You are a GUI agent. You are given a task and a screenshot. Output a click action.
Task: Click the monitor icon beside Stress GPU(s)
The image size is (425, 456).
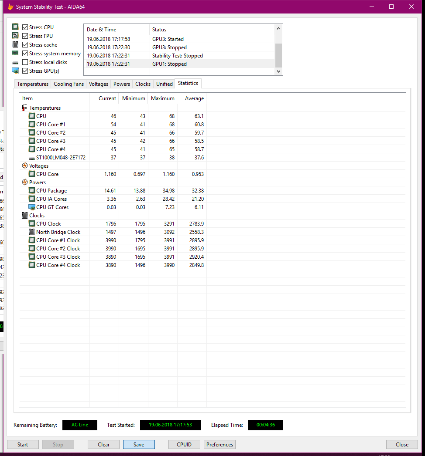pyautogui.click(x=15, y=71)
